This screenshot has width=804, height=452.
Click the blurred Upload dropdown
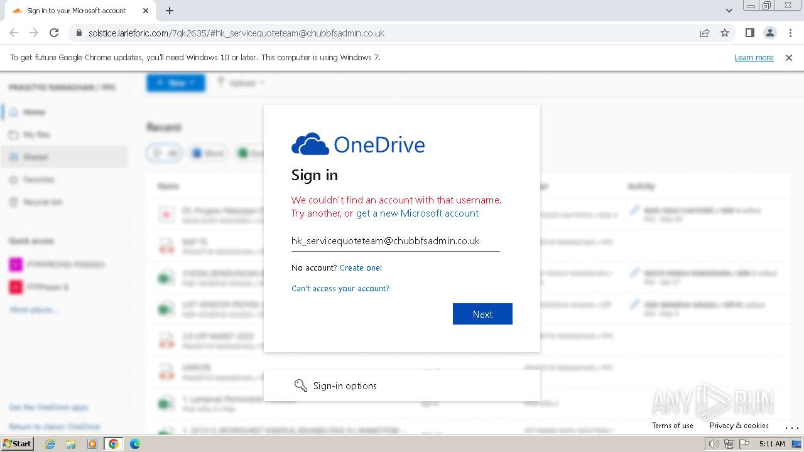coord(241,82)
